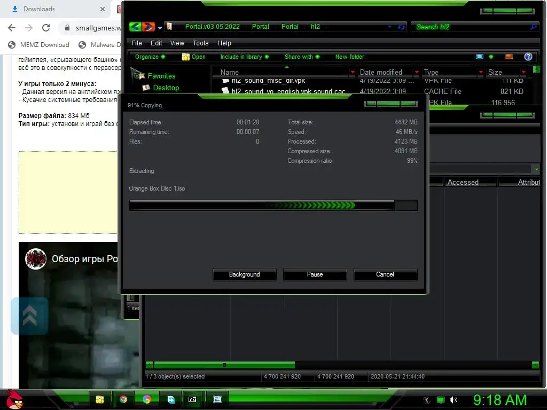Viewport: 547px width, 410px height.
Task: Open the Name column filter dropdown arrow
Action: coord(353,72)
